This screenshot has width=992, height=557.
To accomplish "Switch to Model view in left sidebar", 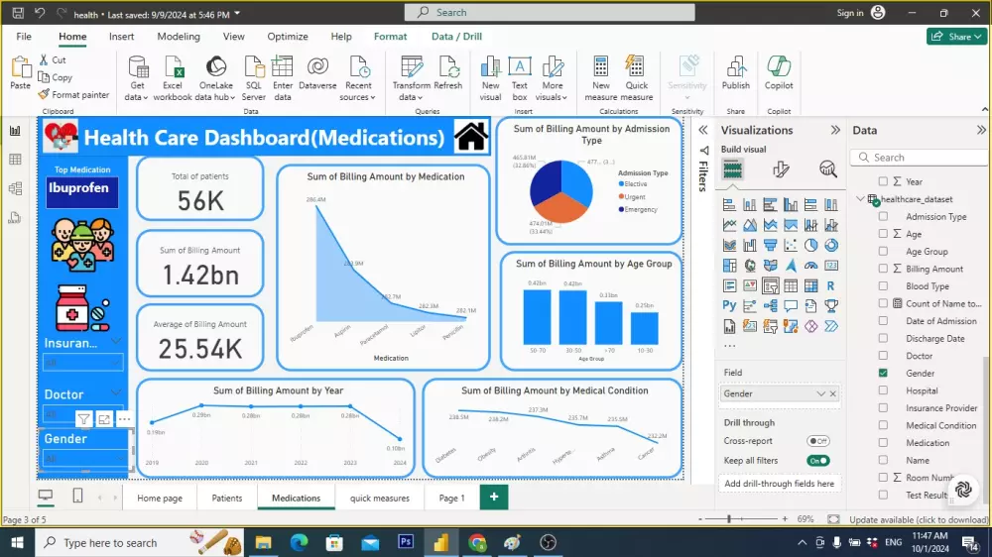I will (x=15, y=188).
